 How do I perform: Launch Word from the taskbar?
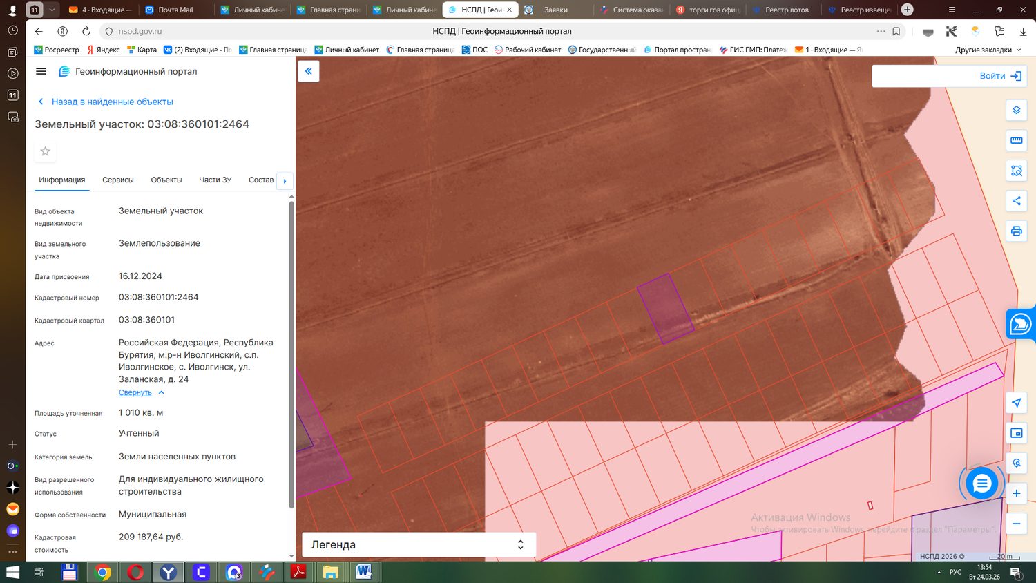363,572
